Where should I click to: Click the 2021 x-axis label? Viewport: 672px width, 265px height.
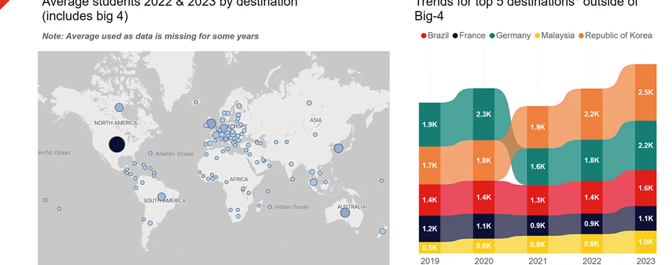(538, 261)
